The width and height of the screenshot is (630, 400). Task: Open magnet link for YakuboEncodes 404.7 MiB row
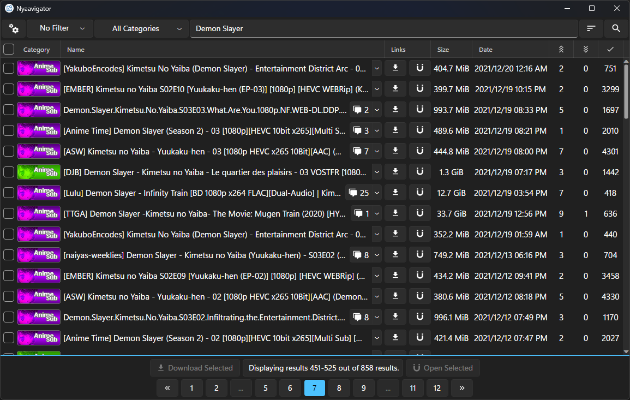(x=419, y=68)
